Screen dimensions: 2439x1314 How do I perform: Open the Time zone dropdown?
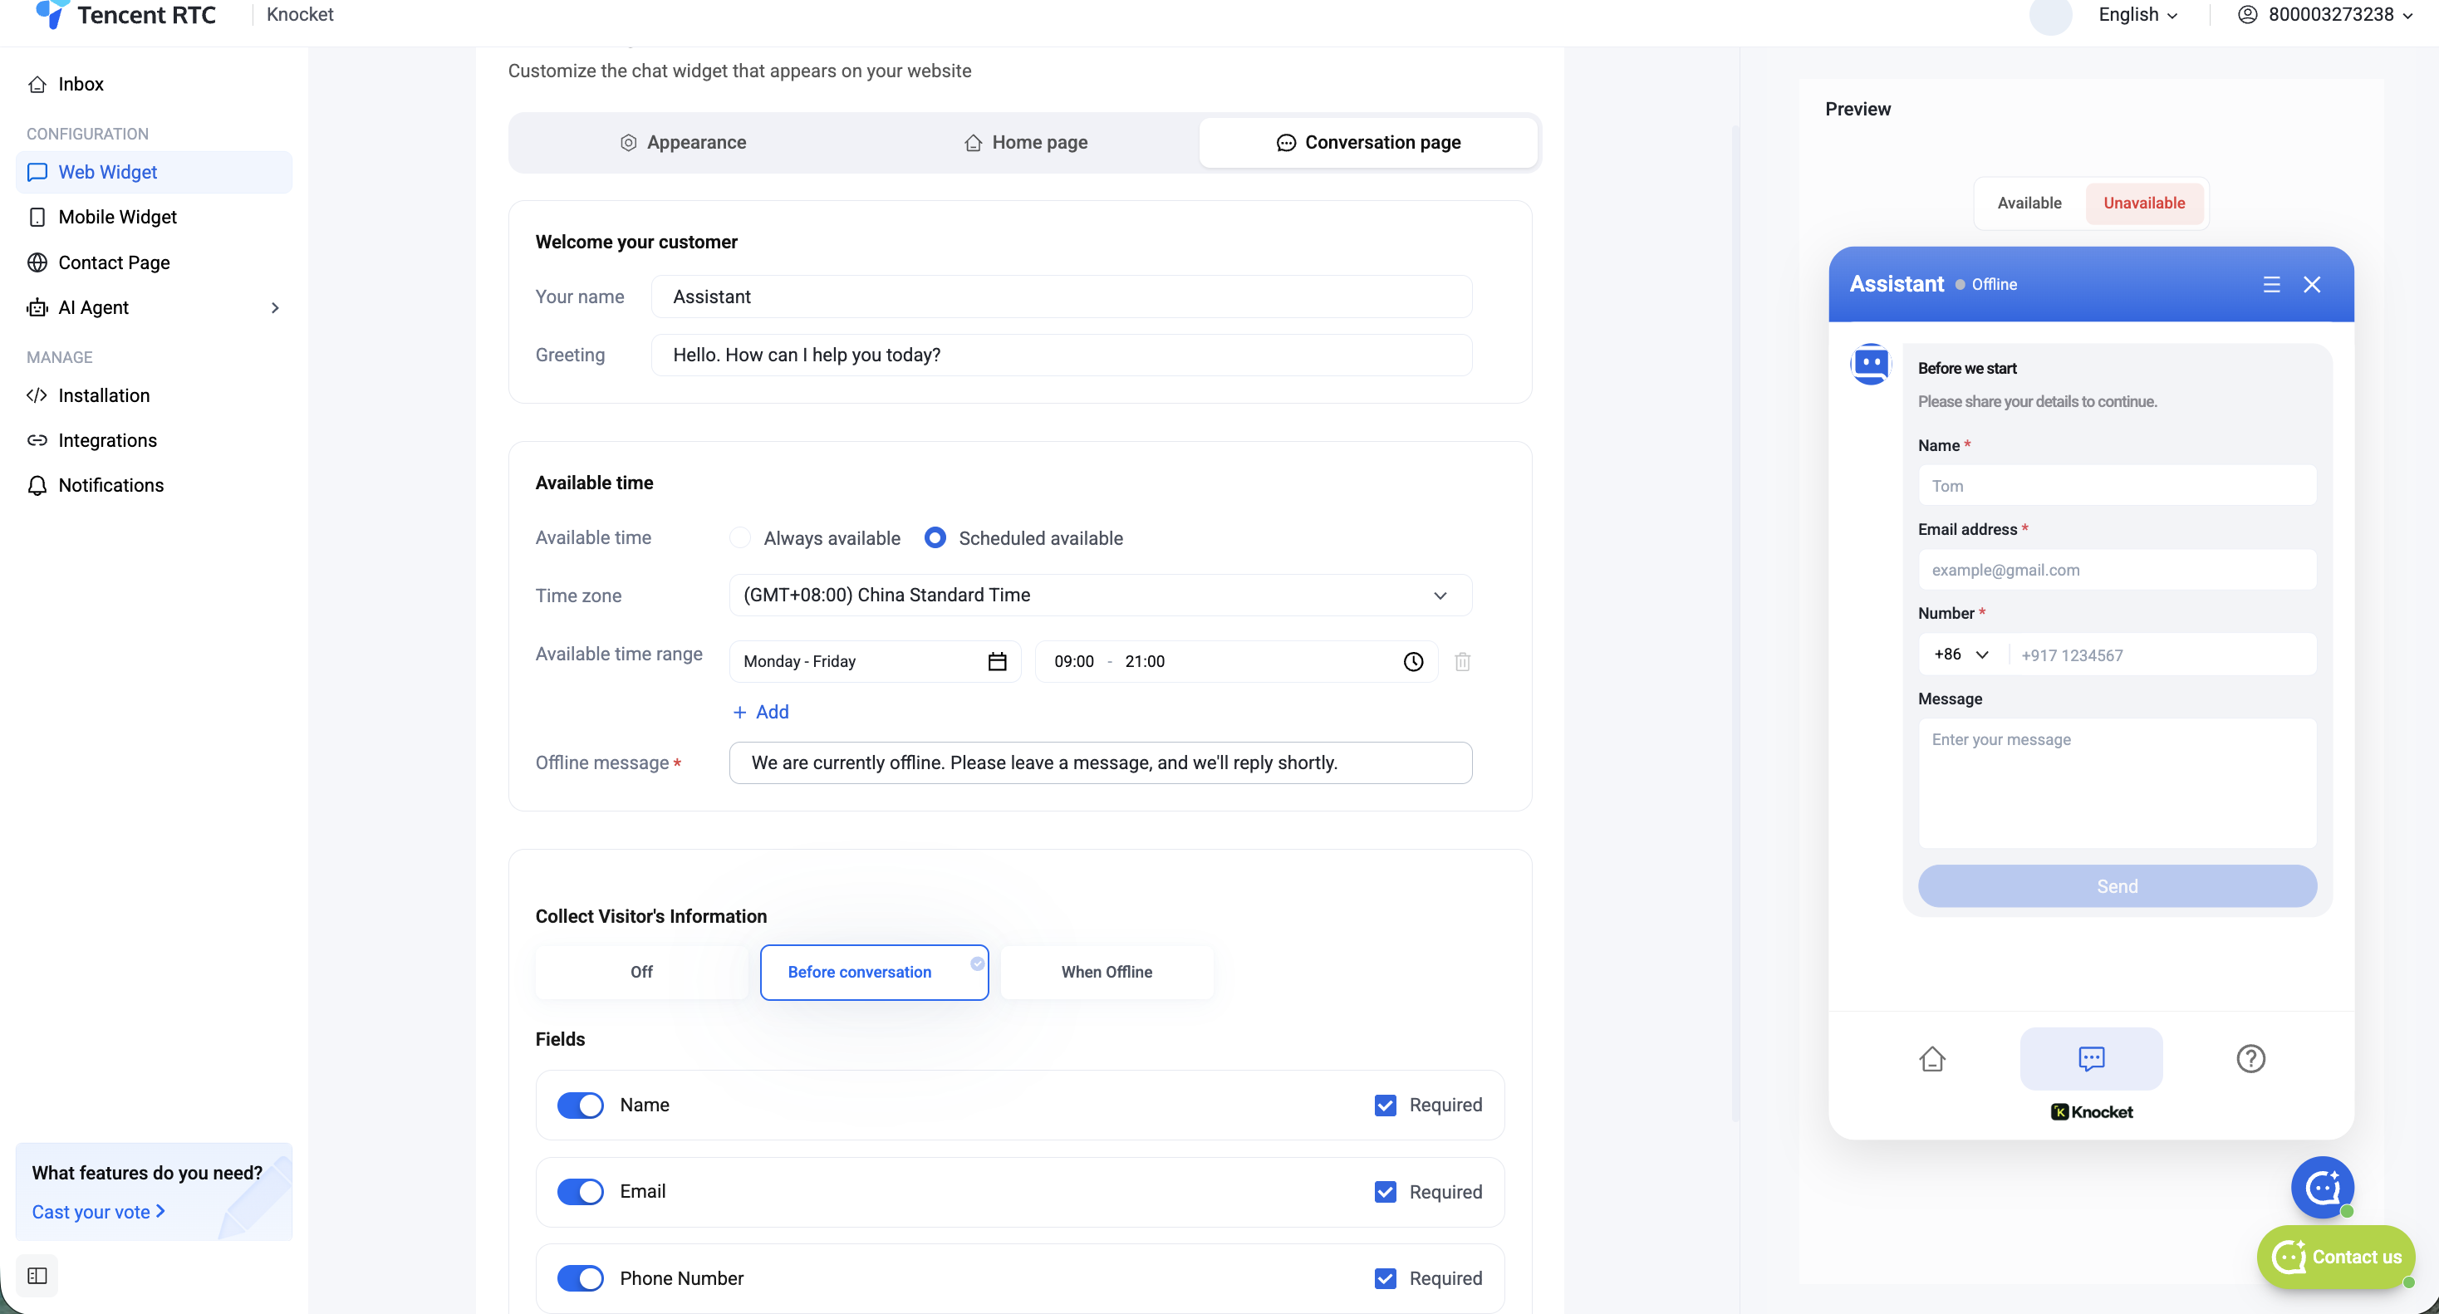[1100, 596]
